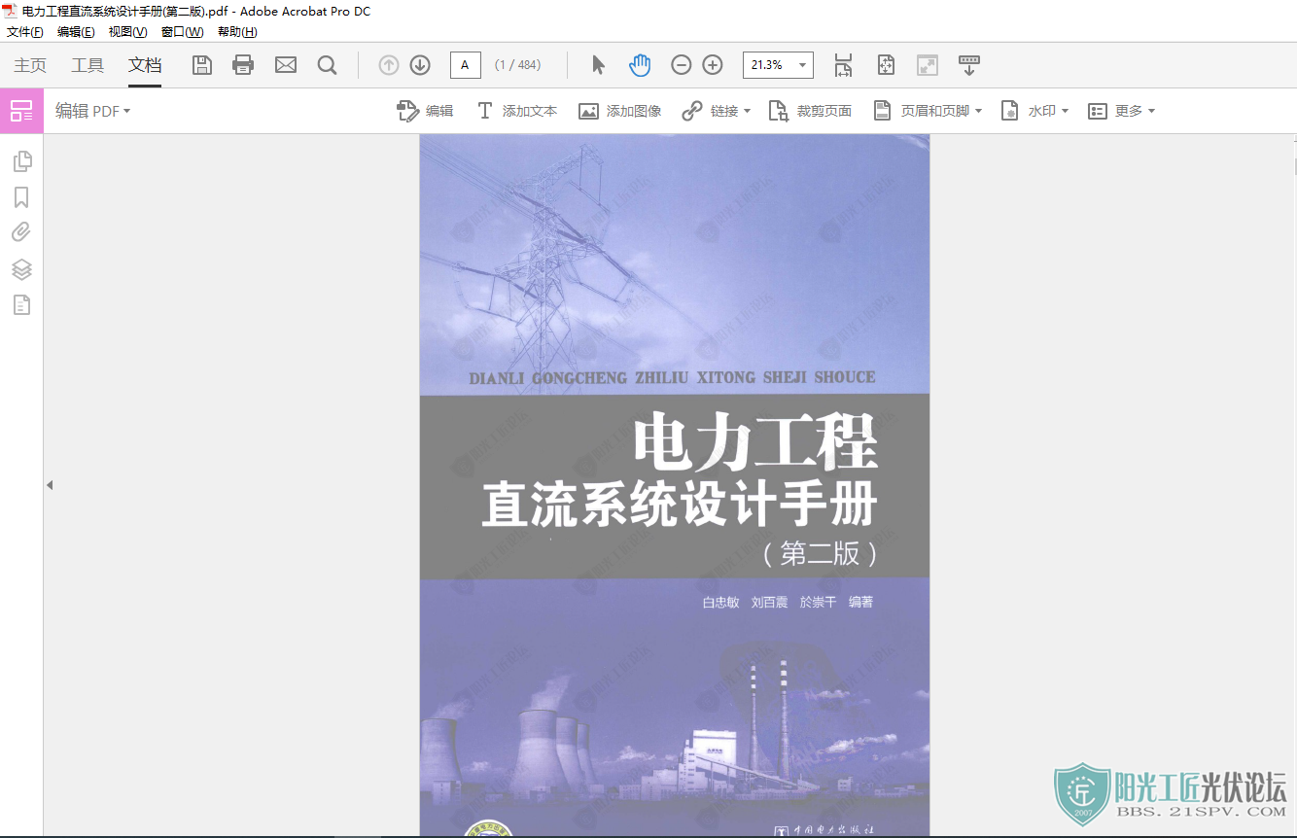Open the 水印 watermark dropdown
1297x838 pixels.
click(1034, 111)
